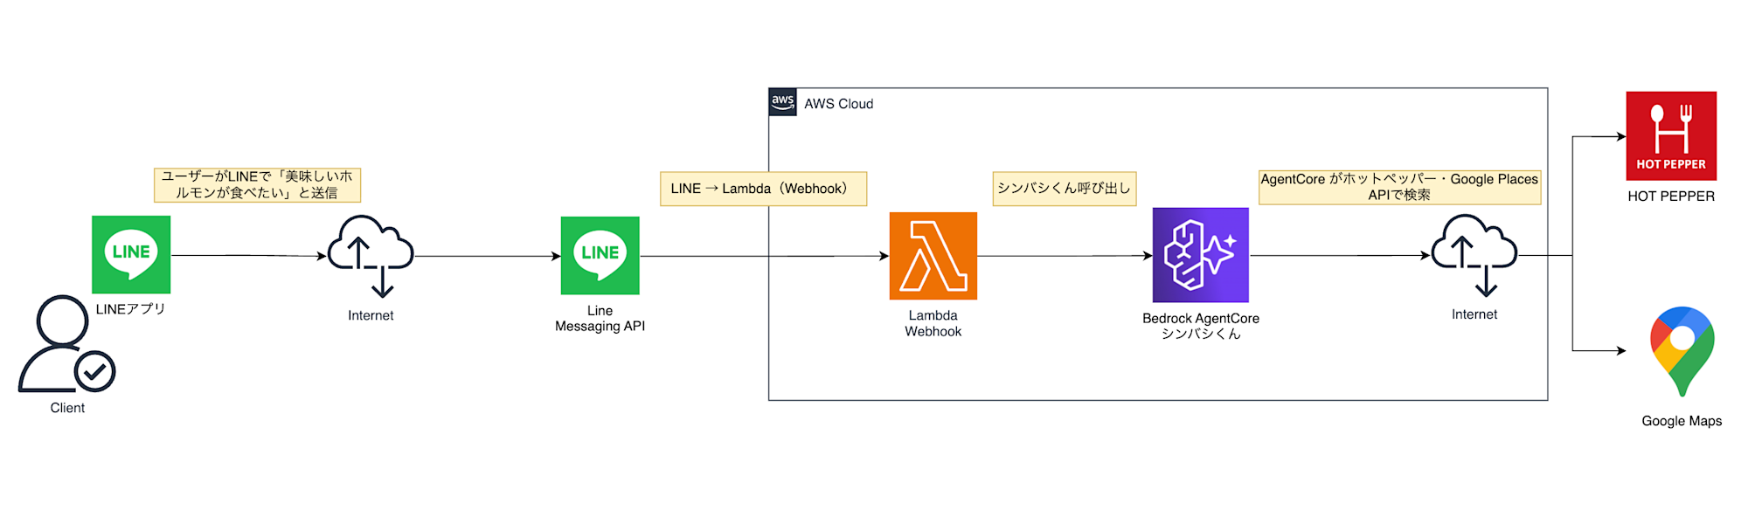The height and width of the screenshot is (531, 1748).
Task: Select the AgentCore がホットペッパー note box
Action: pos(1399,187)
